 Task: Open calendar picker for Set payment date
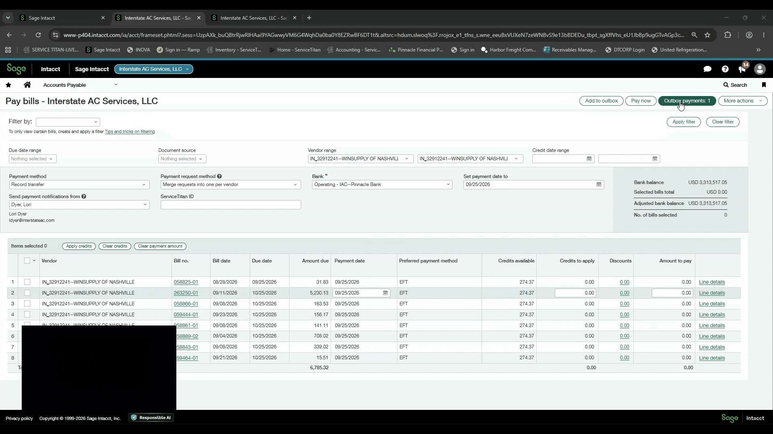(x=599, y=184)
